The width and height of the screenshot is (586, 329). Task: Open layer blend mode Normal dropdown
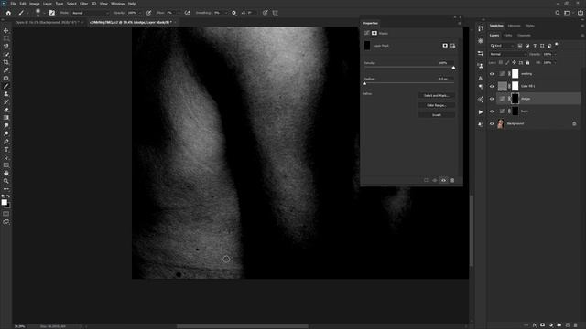(x=507, y=54)
